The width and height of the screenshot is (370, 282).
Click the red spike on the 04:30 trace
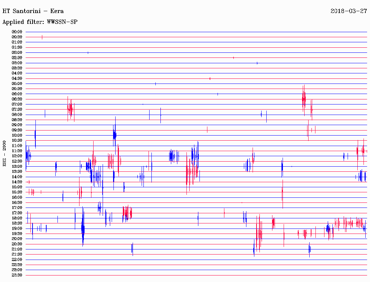click(210, 78)
